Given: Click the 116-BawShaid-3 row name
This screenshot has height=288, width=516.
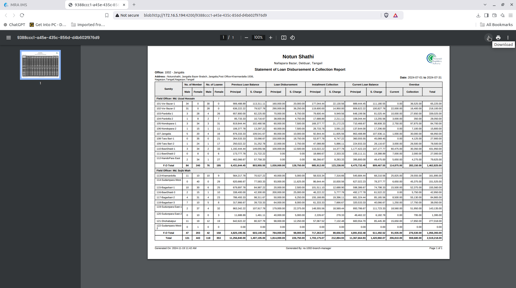Looking at the screenshot, I should [166, 192].
